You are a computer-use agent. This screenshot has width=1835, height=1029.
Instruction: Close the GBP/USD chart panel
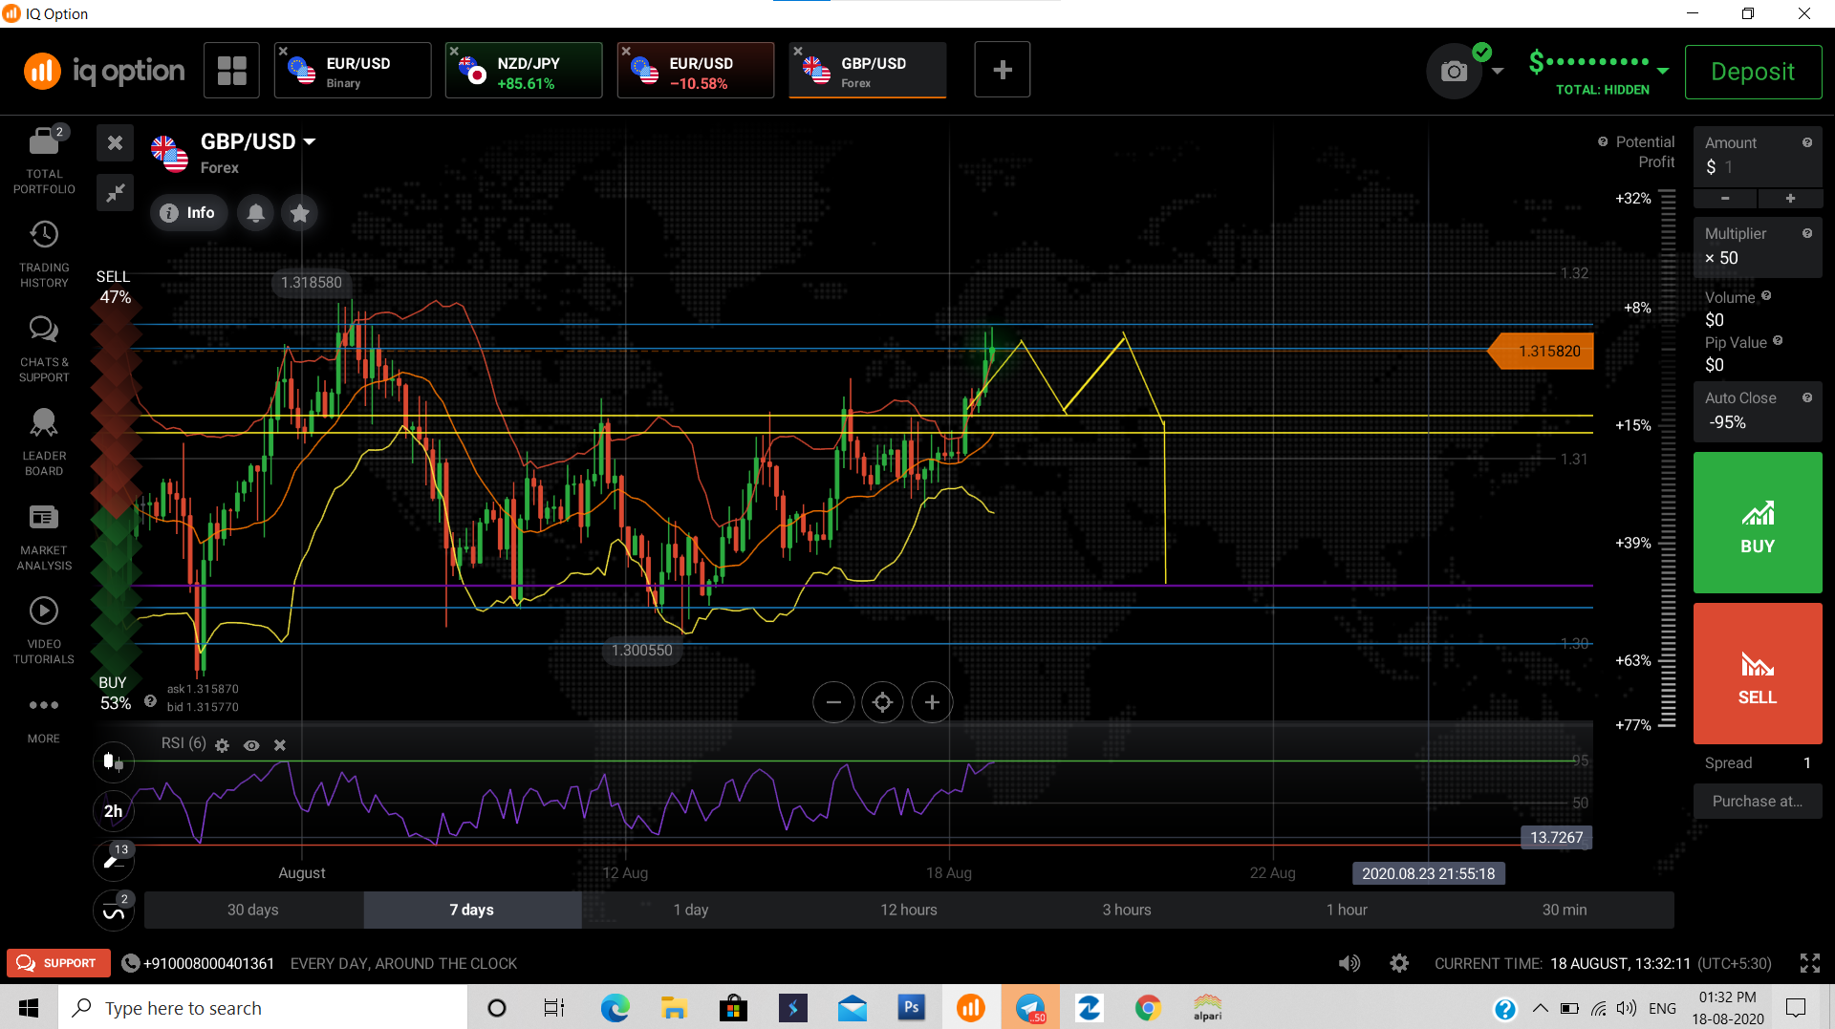(x=115, y=143)
